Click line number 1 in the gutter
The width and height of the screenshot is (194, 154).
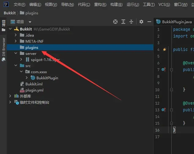158,30
